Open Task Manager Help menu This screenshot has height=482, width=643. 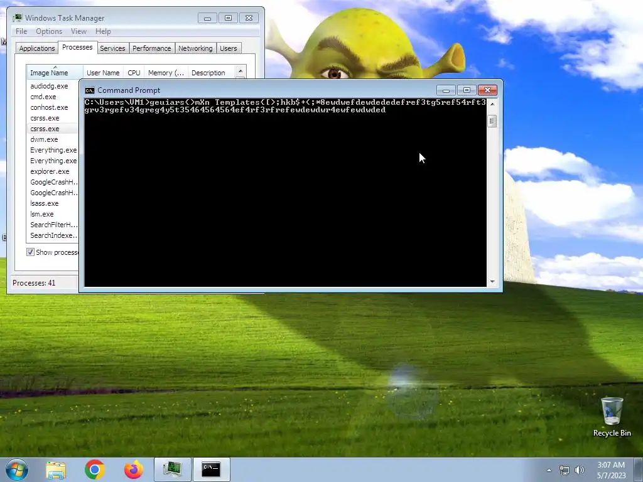[x=103, y=31]
